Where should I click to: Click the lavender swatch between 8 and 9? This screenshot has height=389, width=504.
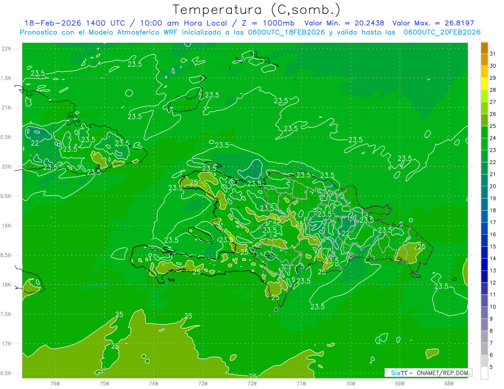point(484,325)
